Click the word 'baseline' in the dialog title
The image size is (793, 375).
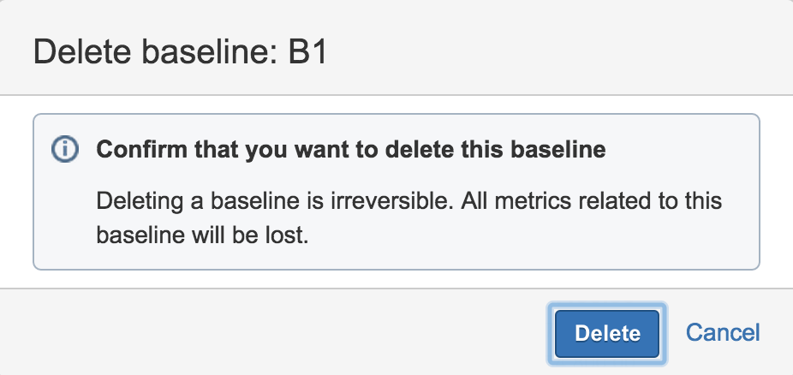click(202, 52)
